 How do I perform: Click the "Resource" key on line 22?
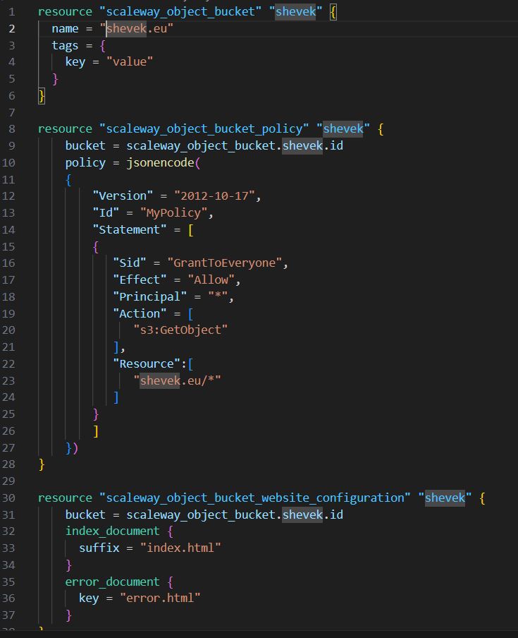tap(147, 363)
